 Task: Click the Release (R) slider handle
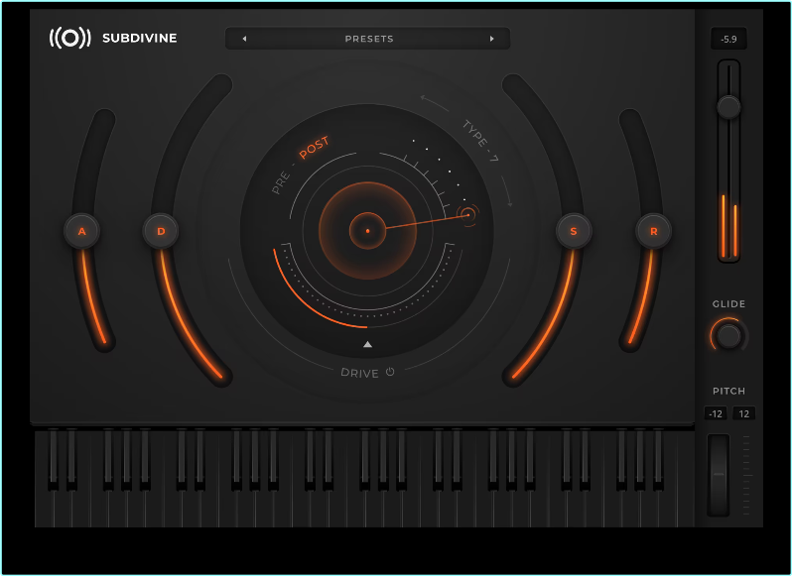pyautogui.click(x=653, y=231)
